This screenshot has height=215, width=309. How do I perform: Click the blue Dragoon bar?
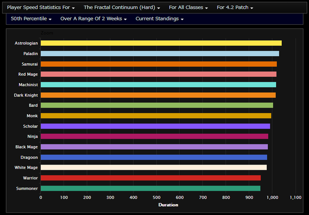tap(154, 157)
